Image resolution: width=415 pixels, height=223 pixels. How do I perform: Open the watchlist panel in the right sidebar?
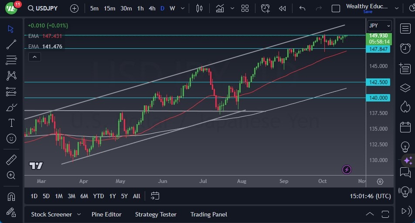coord(405,29)
